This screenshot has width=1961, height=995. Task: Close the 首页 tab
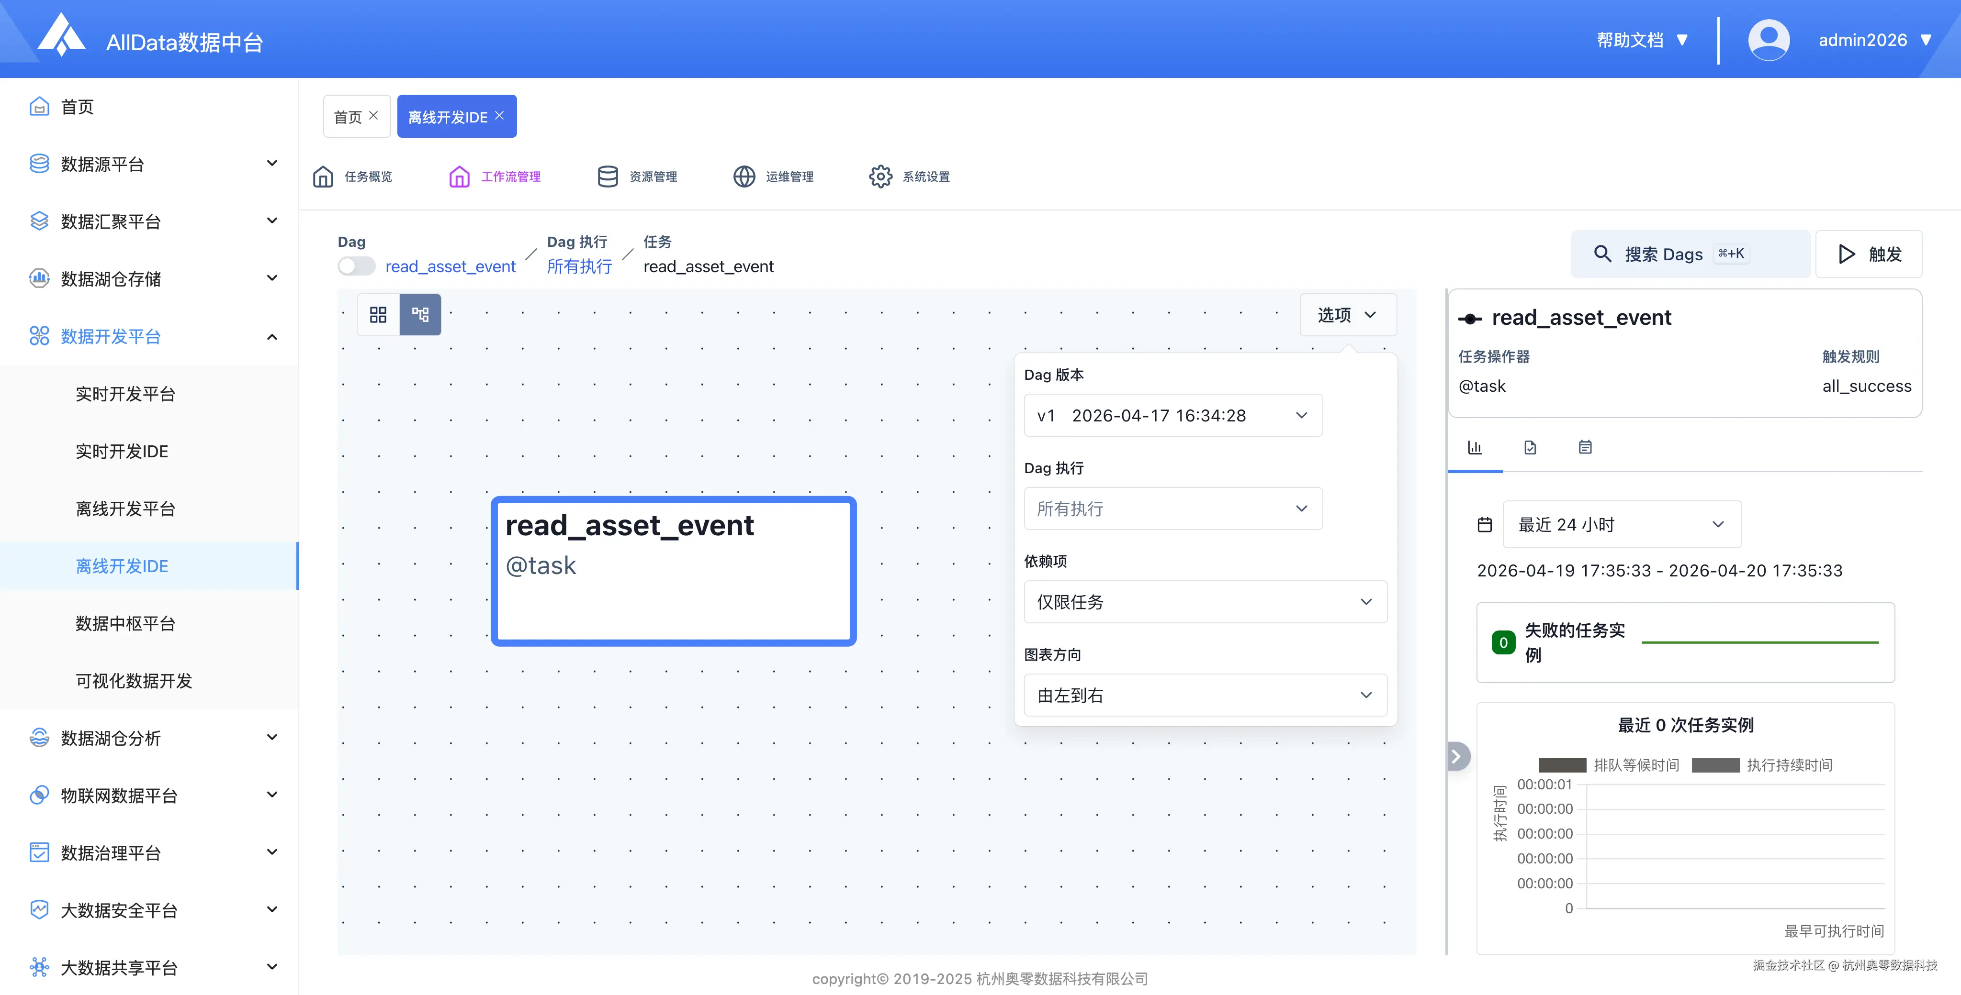tap(374, 116)
